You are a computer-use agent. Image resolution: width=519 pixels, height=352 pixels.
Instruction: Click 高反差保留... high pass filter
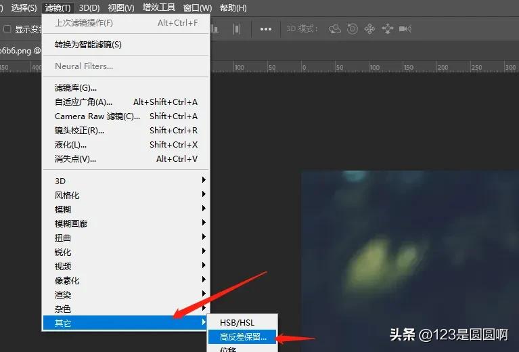click(242, 336)
